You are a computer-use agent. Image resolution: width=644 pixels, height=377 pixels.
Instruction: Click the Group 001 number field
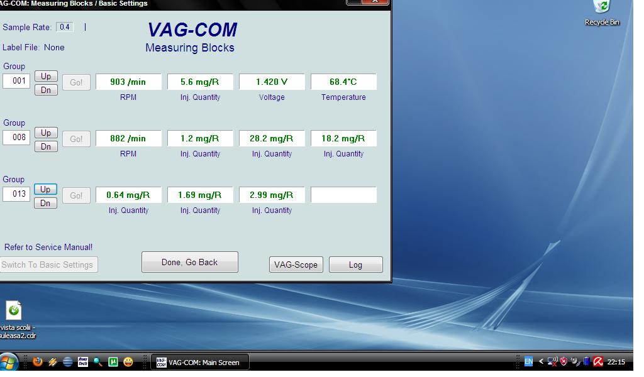[16, 81]
